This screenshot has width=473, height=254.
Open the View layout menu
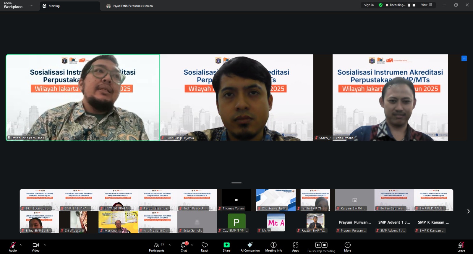(x=427, y=5)
